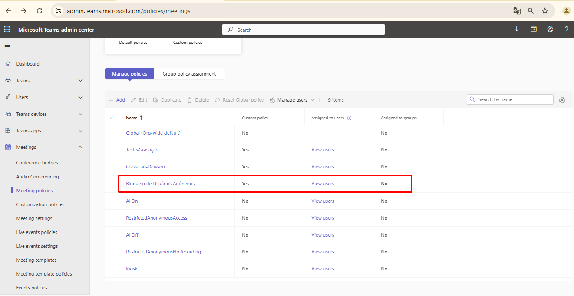574x296 pixels.
Task: Open the Manage users dropdown
Action: (292, 100)
